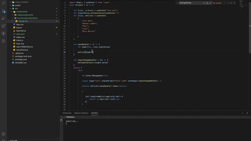Open package.json file
The height and width of the screenshot is (141, 251).
[21, 60]
